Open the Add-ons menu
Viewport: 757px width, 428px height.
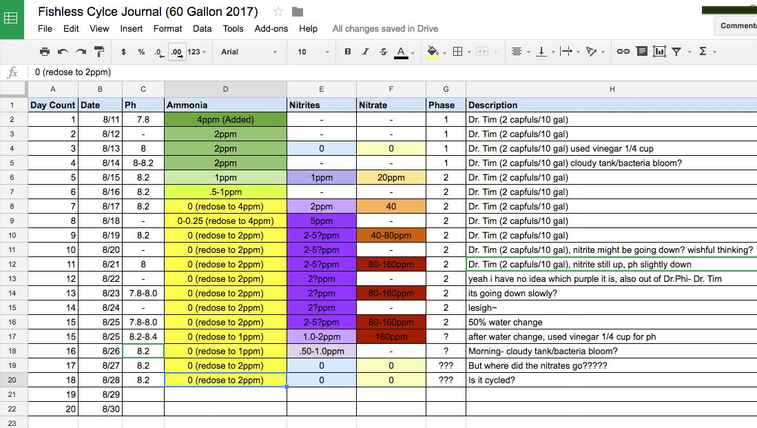[271, 29]
